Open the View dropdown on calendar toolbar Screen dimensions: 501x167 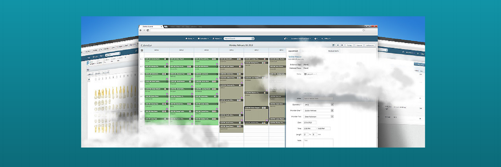coord(359,45)
